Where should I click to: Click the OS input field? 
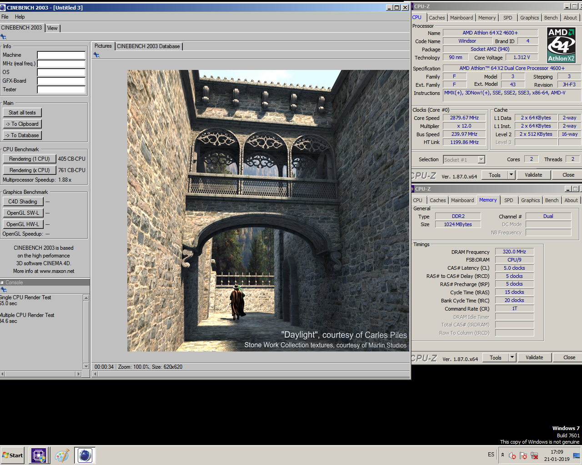61,72
